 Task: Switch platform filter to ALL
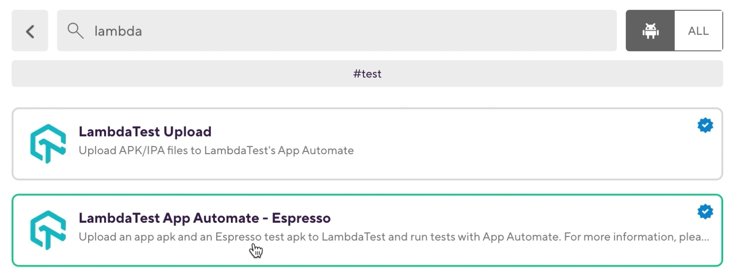coord(698,31)
